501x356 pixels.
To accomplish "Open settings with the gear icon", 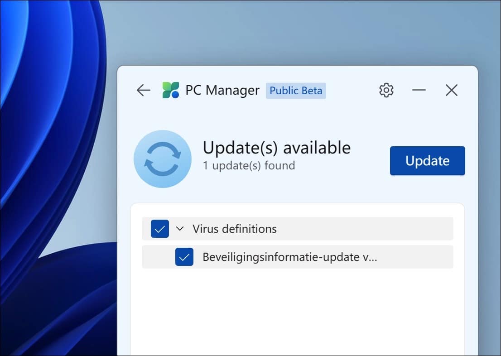I will (386, 90).
